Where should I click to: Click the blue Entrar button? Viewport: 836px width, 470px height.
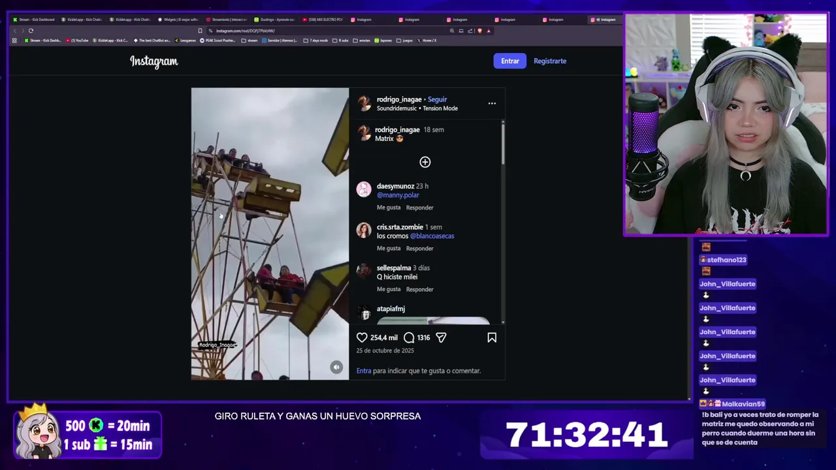[x=510, y=61]
